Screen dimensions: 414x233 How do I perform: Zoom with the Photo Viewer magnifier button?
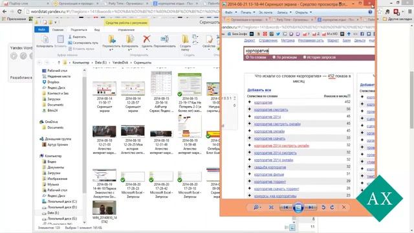click(257, 208)
